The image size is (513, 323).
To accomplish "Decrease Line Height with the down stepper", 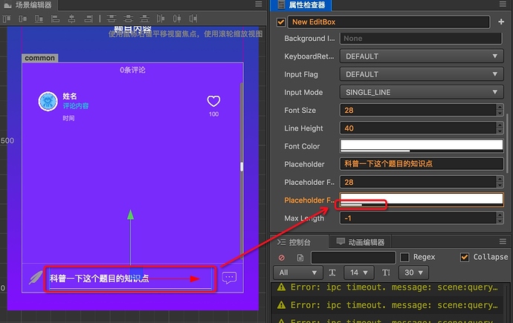I will 500,131.
